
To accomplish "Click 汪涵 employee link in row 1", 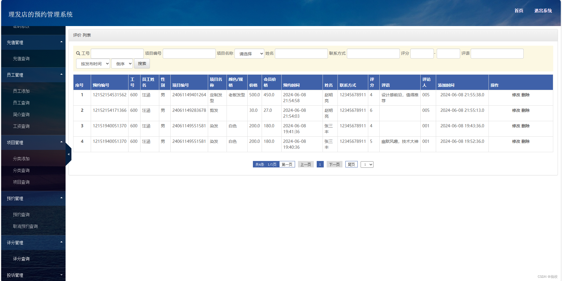I will 146,95.
